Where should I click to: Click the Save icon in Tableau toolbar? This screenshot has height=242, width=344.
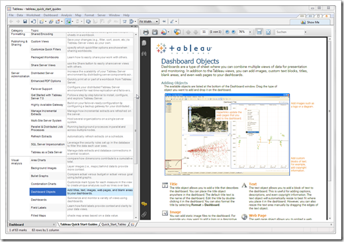coord(25,21)
